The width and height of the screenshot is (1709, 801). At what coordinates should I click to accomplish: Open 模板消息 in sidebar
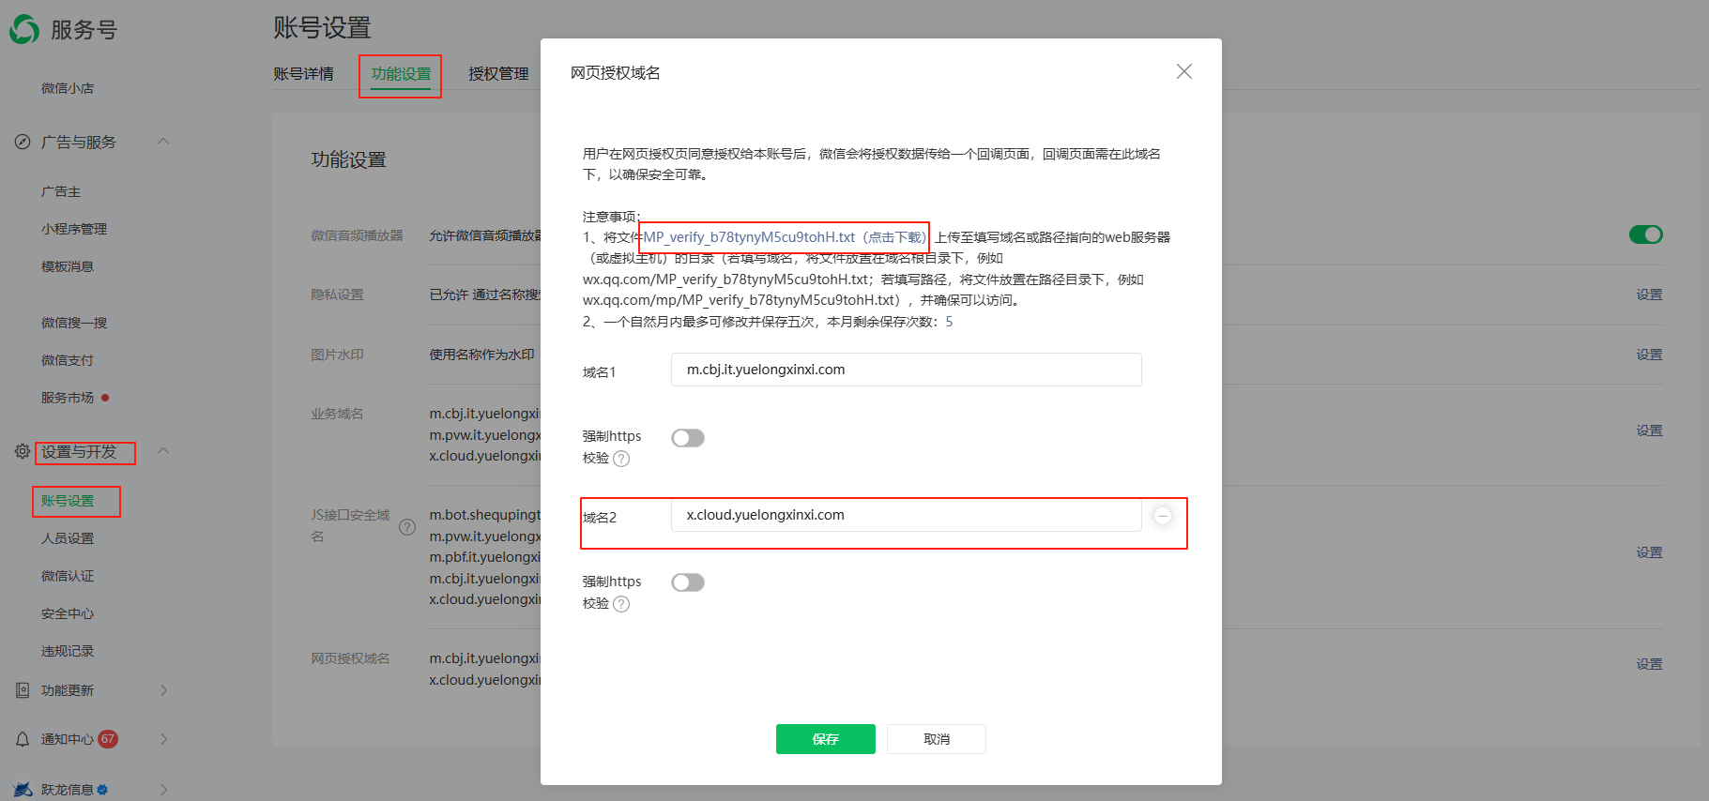[68, 266]
